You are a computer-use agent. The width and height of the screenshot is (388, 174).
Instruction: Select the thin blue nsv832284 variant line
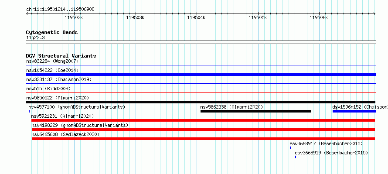click(x=201, y=65)
